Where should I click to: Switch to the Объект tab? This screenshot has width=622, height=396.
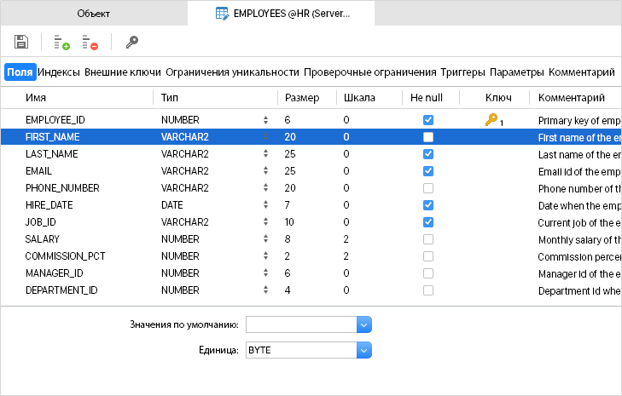[x=93, y=14]
